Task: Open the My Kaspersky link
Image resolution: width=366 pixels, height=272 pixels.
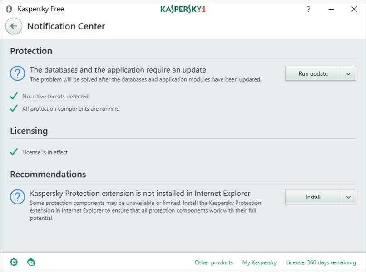Action: pos(259,262)
